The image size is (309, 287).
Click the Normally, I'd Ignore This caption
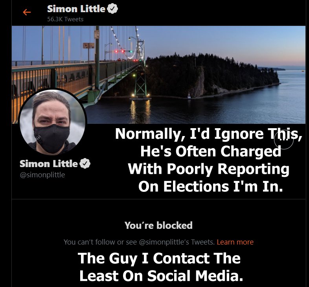point(208,134)
